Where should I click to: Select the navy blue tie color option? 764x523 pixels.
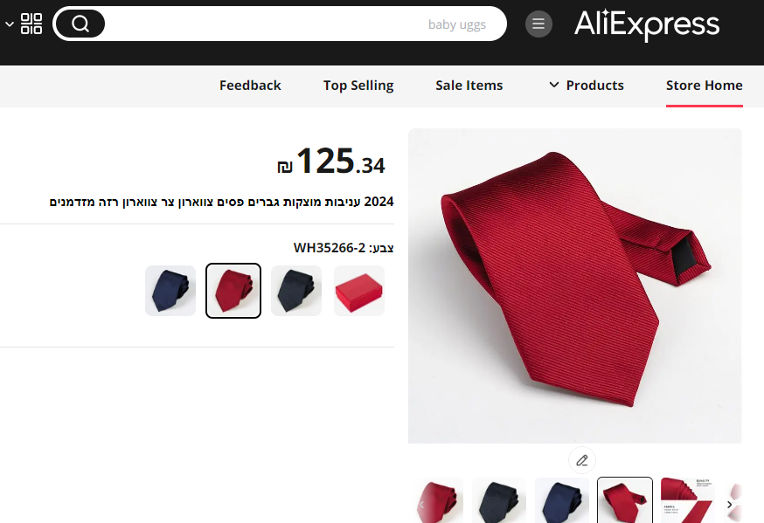(170, 291)
